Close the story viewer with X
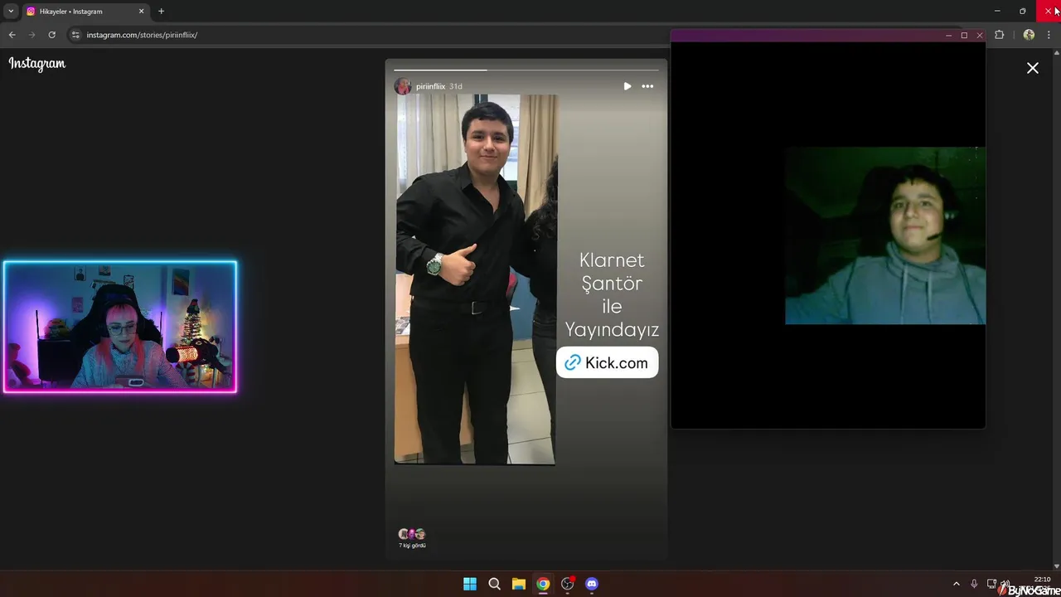 (x=1033, y=68)
